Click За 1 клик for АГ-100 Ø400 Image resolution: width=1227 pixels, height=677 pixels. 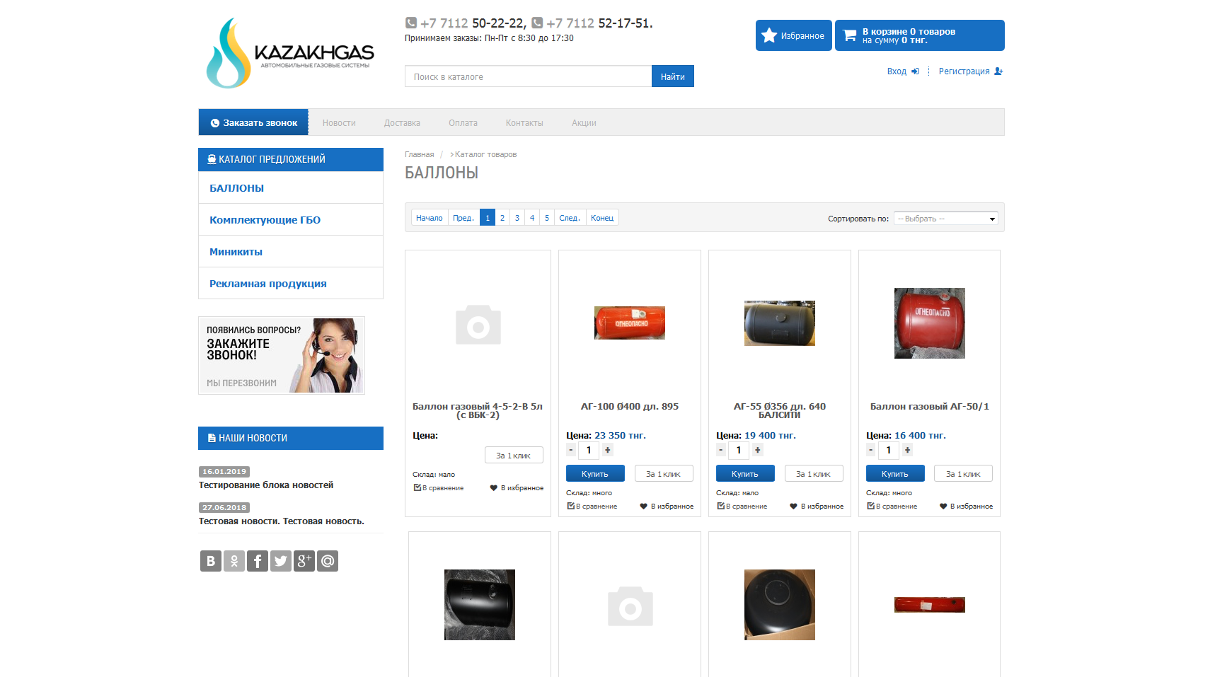(664, 474)
